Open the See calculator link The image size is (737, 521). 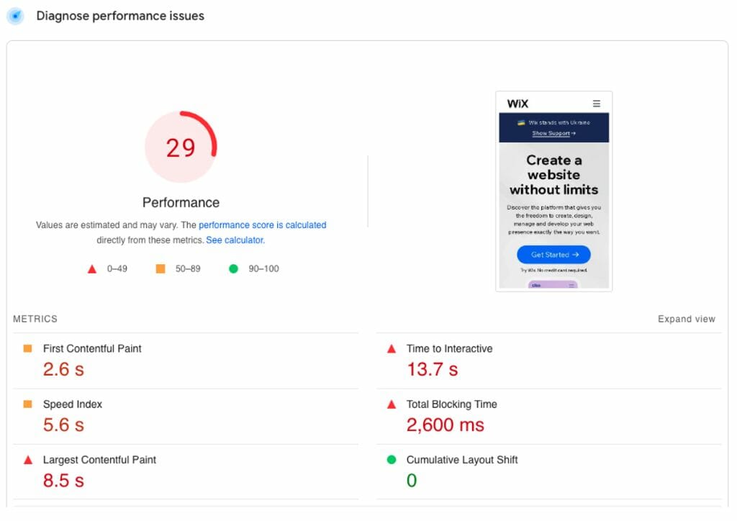pos(235,240)
